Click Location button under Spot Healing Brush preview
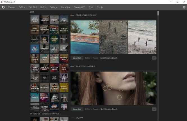Viewport: 187px width, 121px height. point(77,58)
